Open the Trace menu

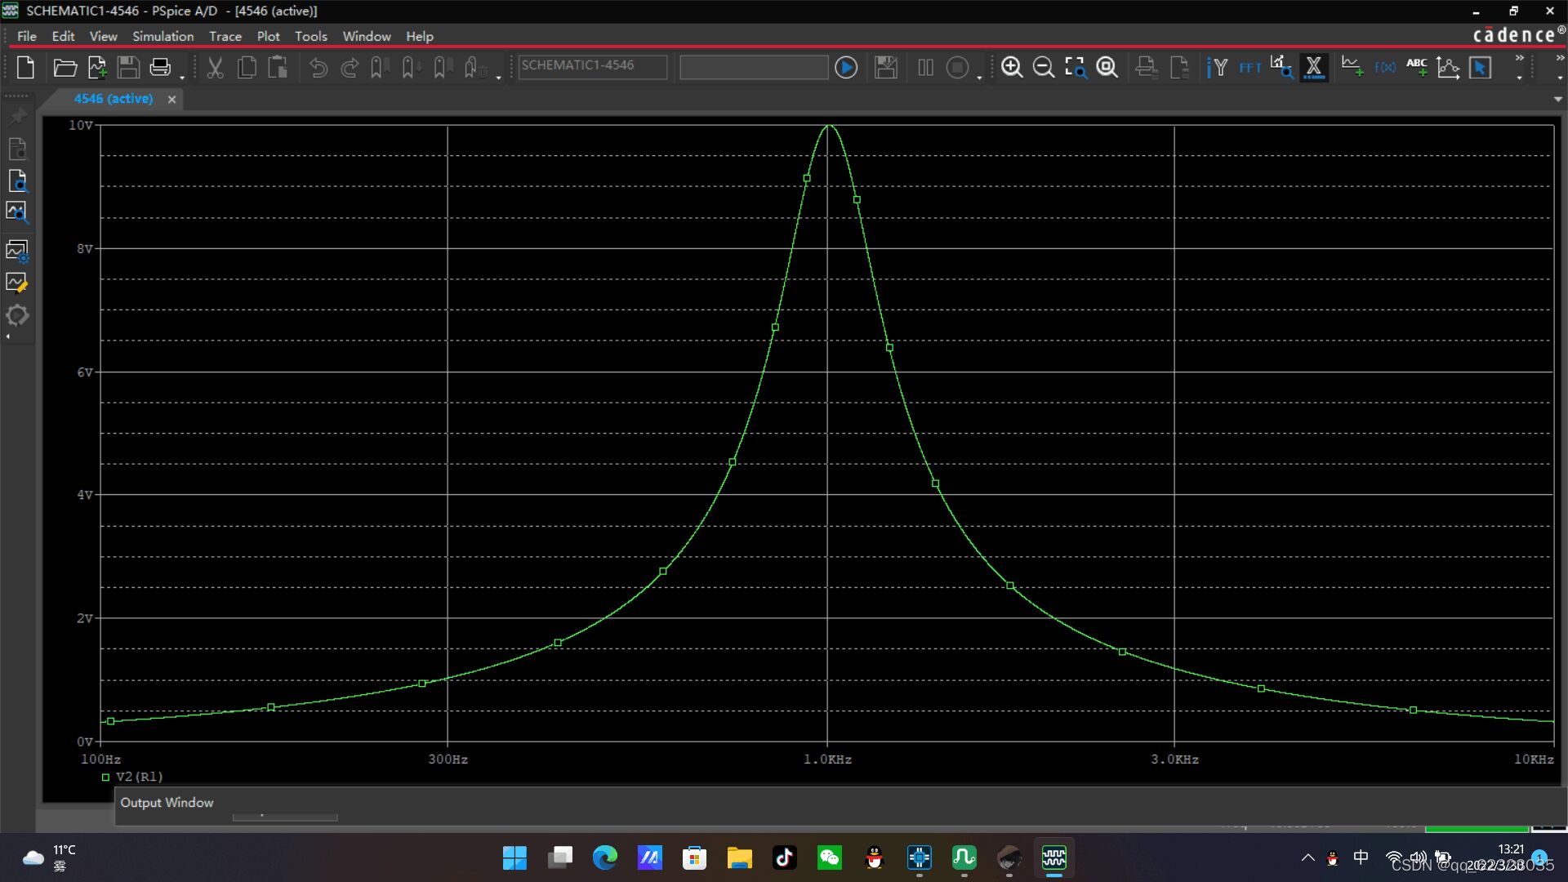tap(225, 36)
